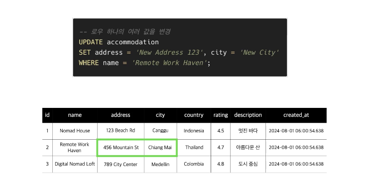Screen dimensions: 369x179
Task: Select the 'Canggu' city cell
Action: pyautogui.click(x=160, y=131)
